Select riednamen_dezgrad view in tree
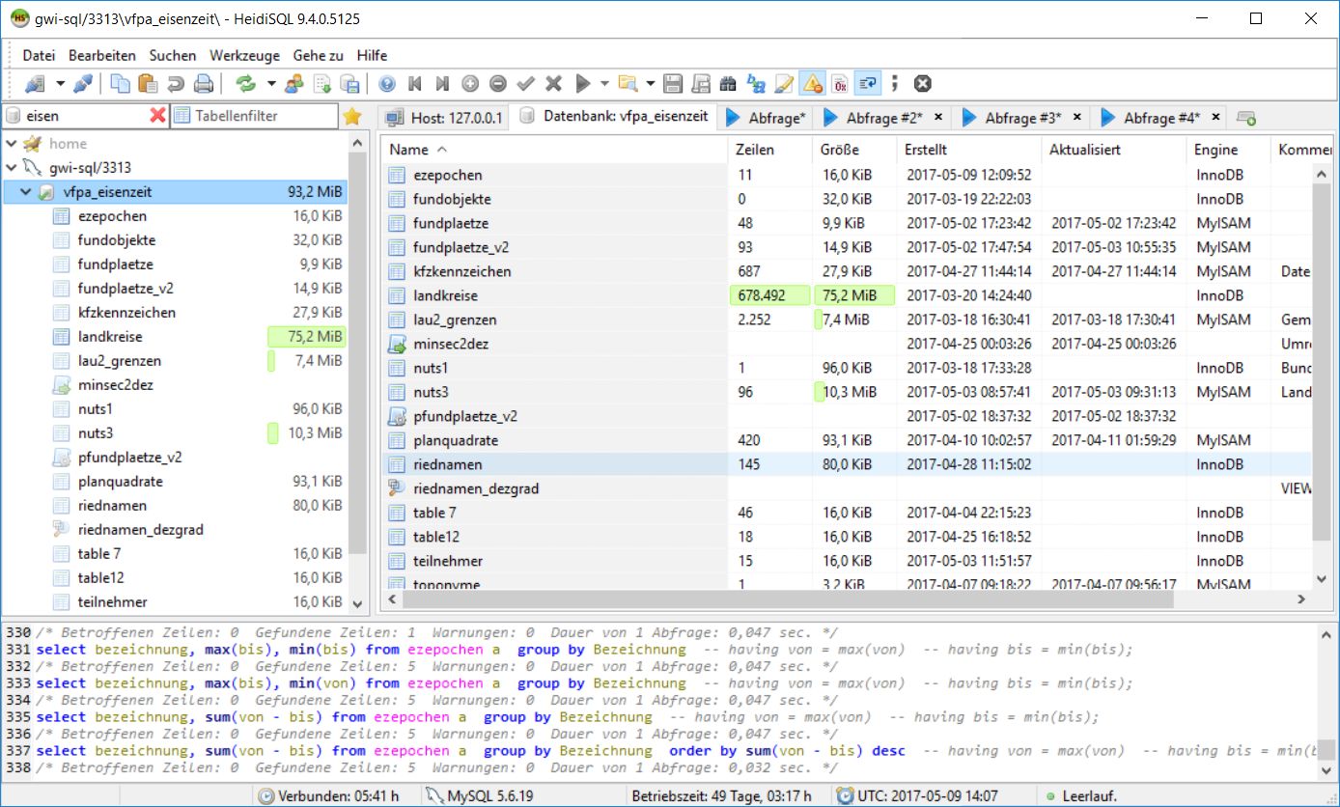Viewport: 1340px width, 807px height. click(x=141, y=530)
